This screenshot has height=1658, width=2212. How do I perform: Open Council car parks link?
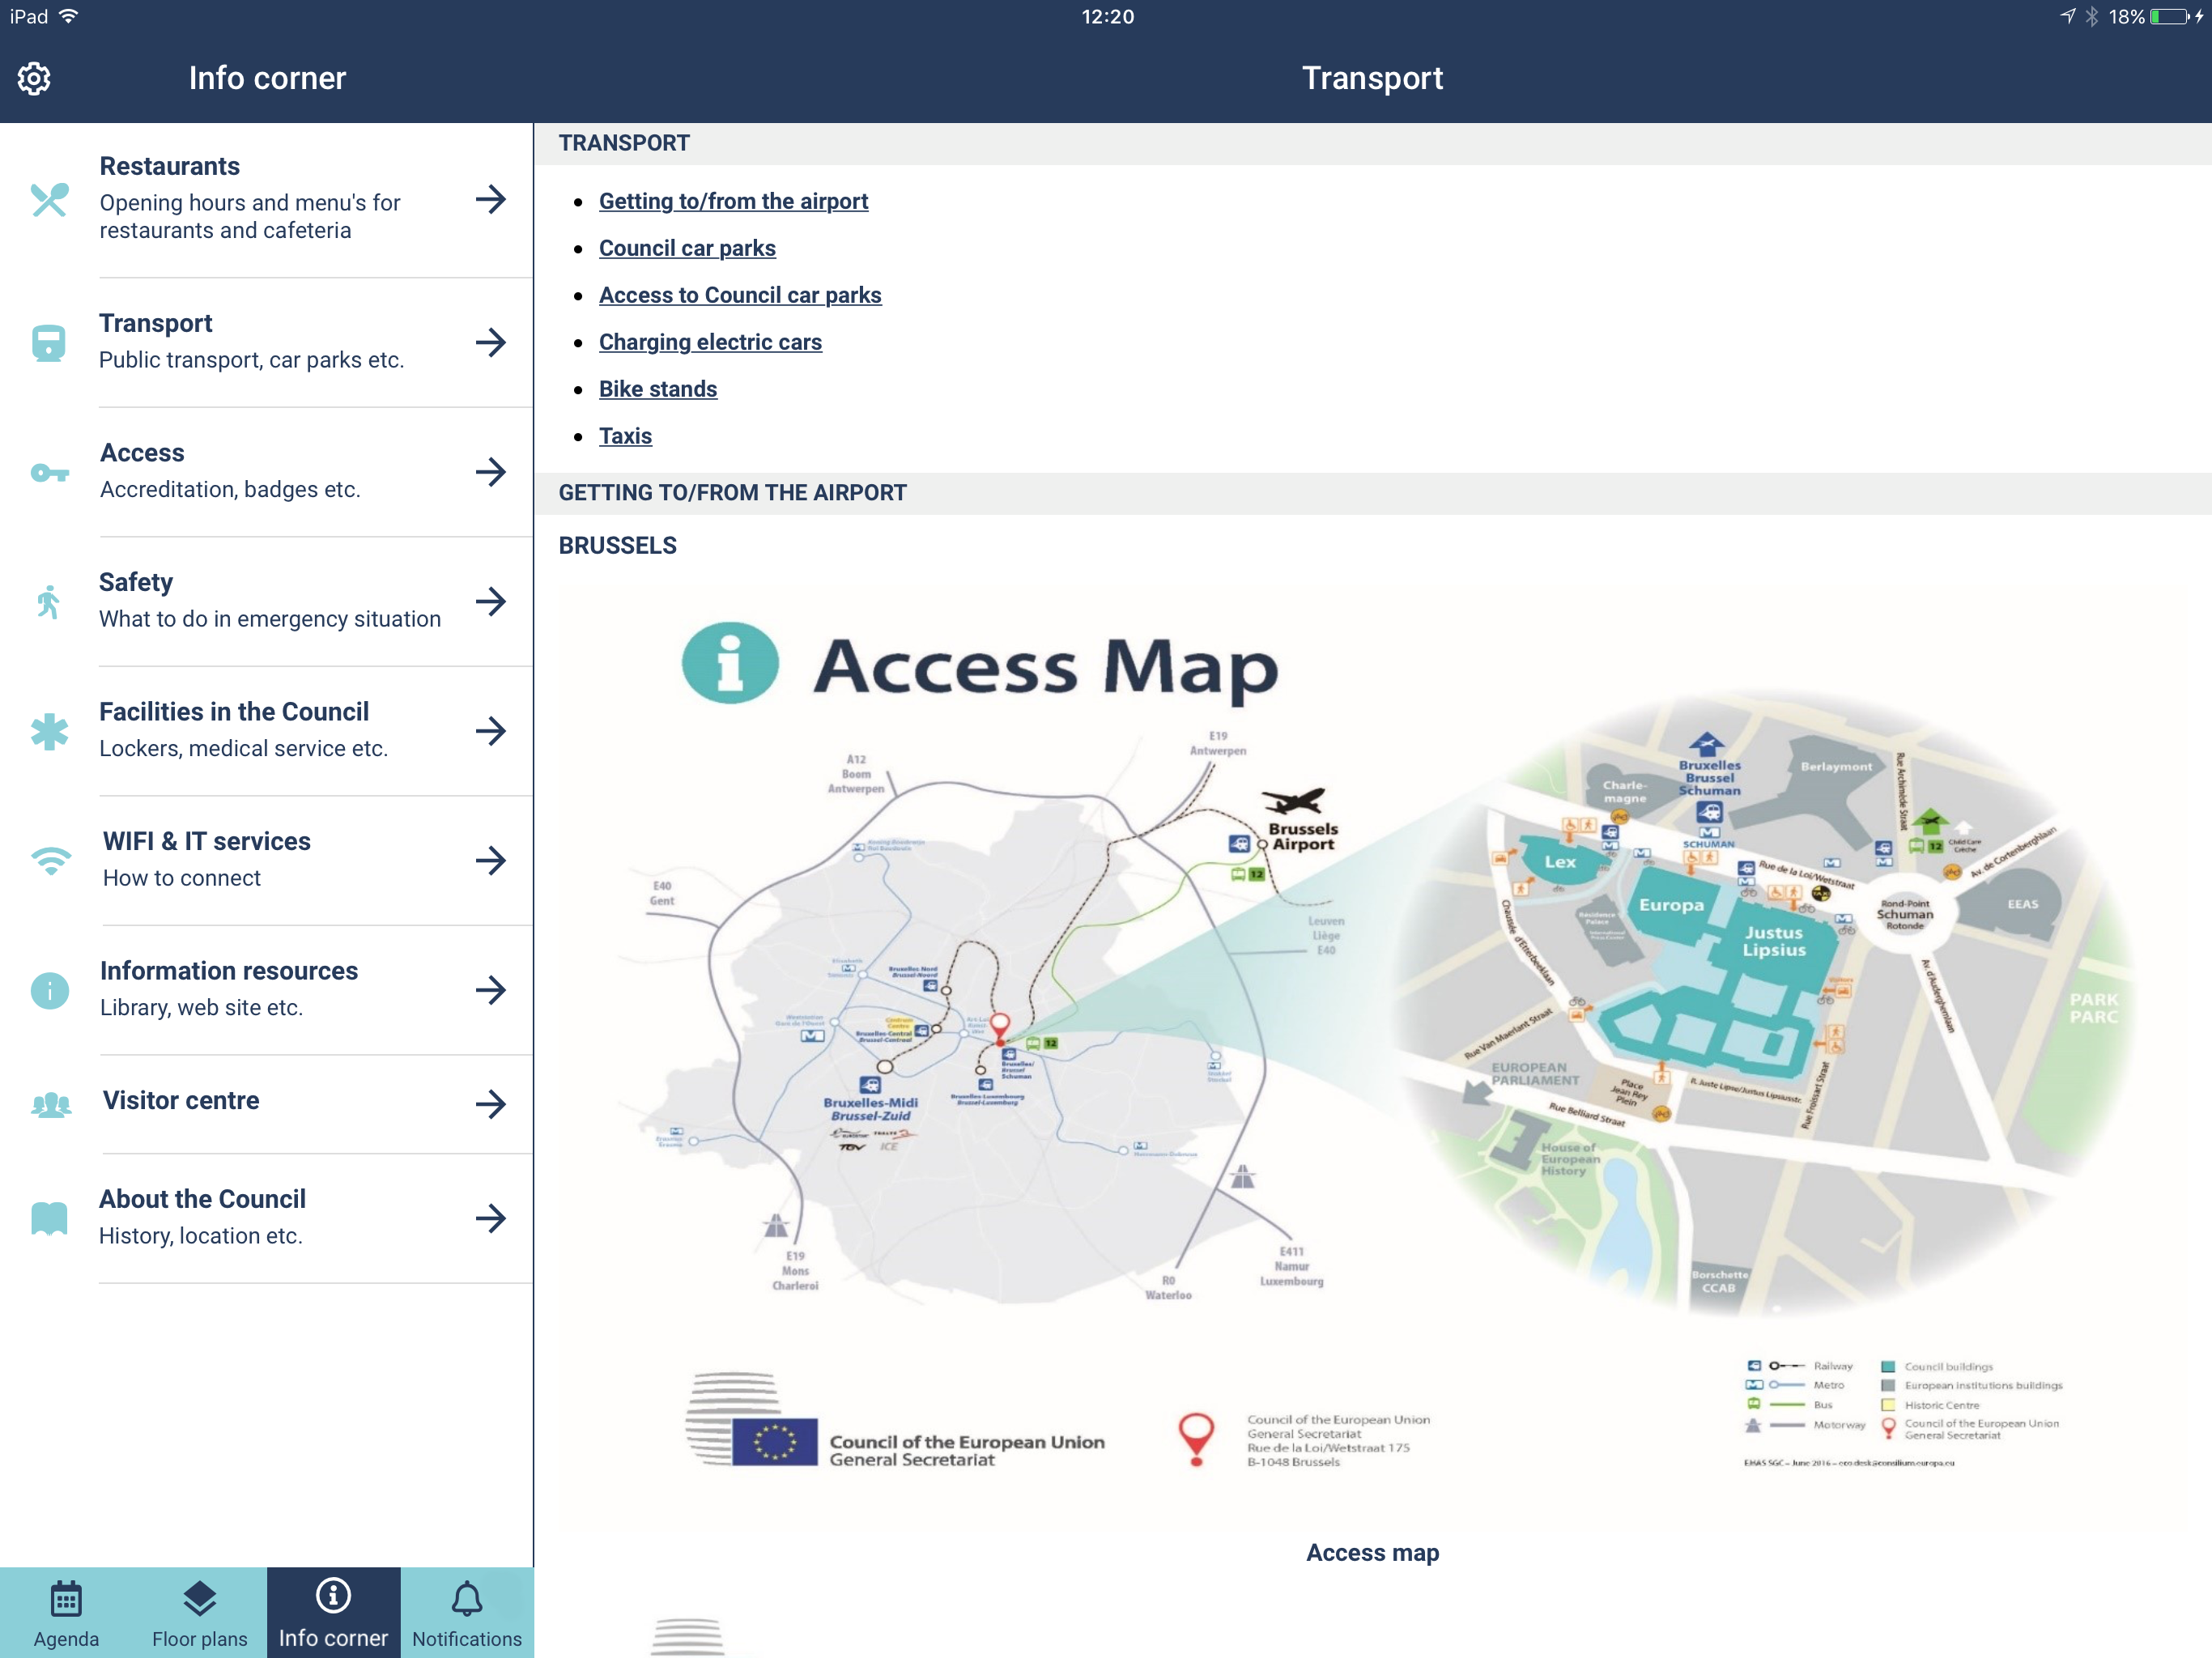(687, 248)
